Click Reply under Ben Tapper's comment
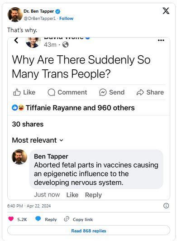The image size is (177, 241). [x=93, y=195]
